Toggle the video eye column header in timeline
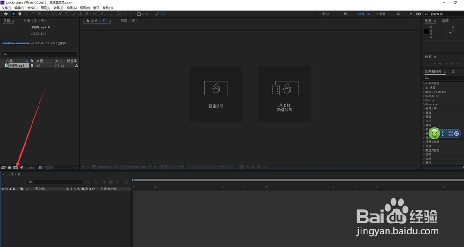 (x=3, y=189)
